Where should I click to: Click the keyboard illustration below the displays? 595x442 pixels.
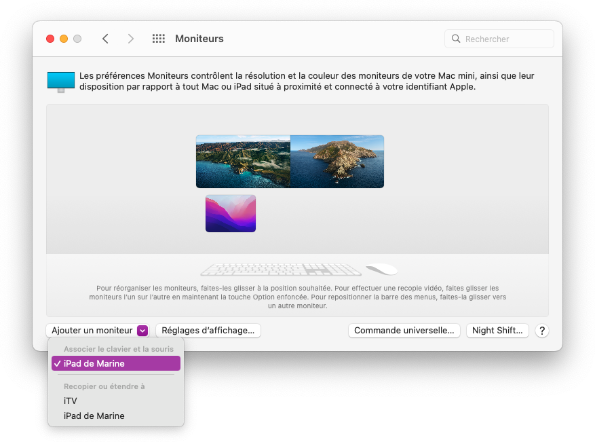281,270
